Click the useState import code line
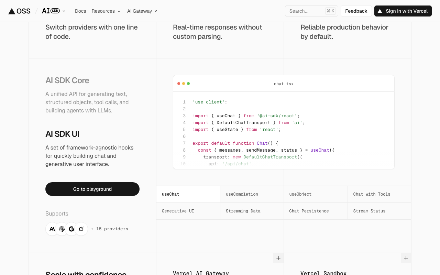The height and width of the screenshot is (275, 440). 236,130
